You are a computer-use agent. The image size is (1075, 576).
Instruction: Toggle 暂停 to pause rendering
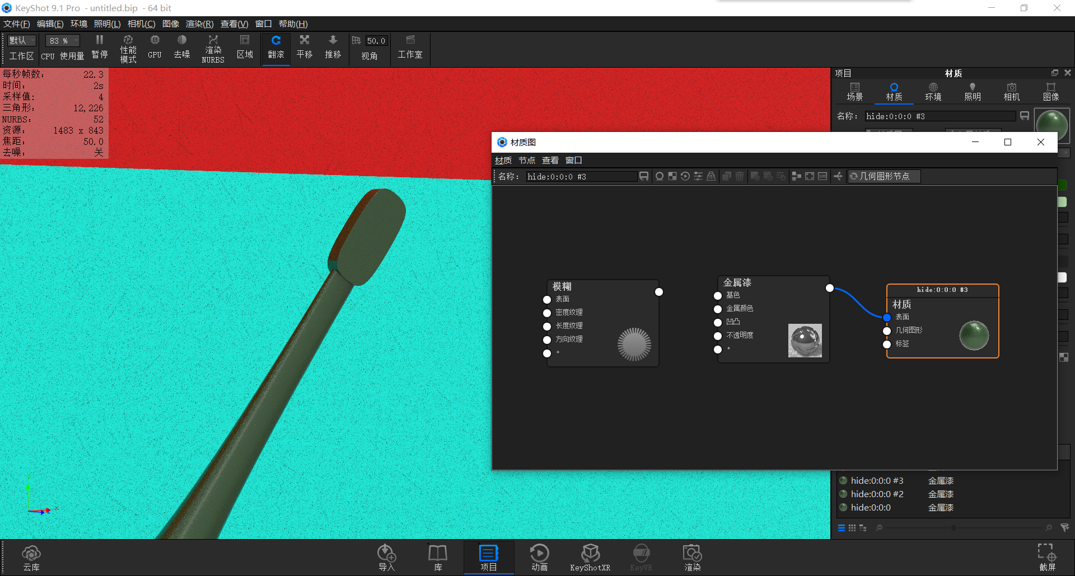[x=100, y=49]
